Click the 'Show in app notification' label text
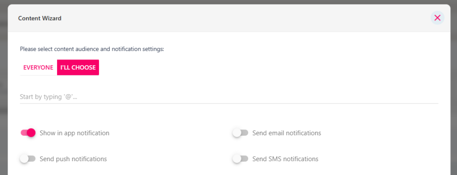 75,133
